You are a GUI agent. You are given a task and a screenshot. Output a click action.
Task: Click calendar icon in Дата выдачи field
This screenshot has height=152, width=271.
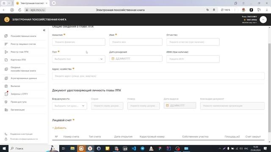(167, 105)
